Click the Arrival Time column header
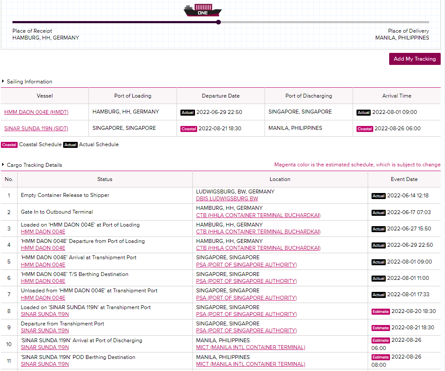 397,96
